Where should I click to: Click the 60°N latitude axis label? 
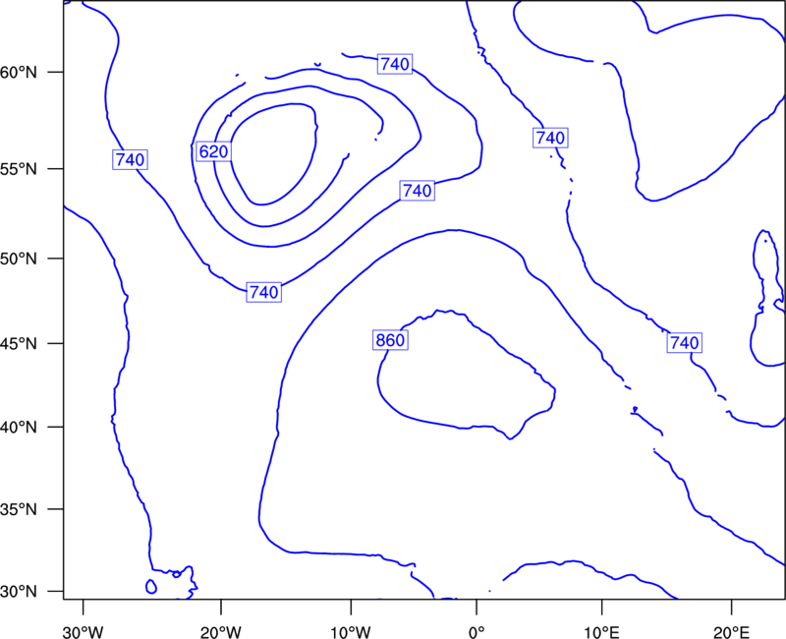[19, 73]
